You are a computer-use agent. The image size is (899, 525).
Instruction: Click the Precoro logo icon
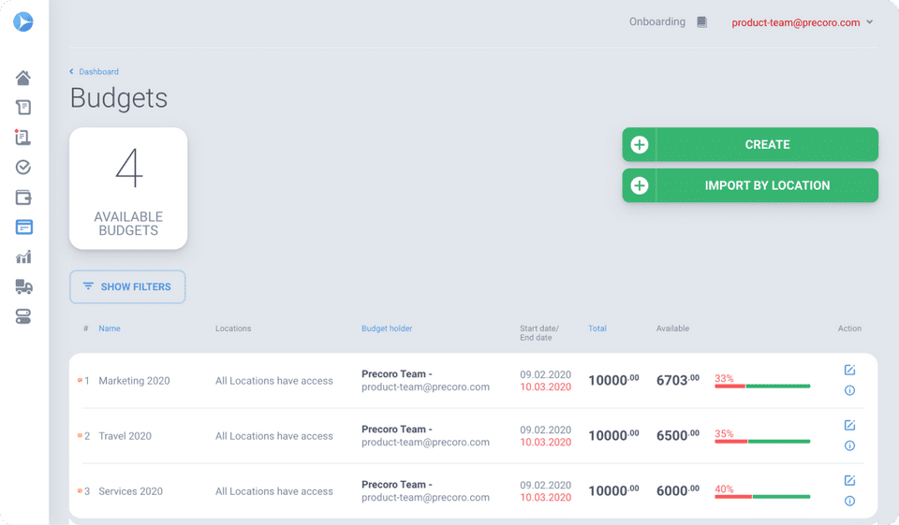pos(23,22)
